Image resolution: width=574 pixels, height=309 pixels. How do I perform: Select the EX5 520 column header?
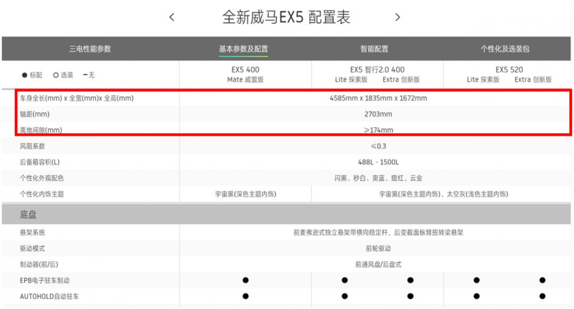click(x=509, y=70)
